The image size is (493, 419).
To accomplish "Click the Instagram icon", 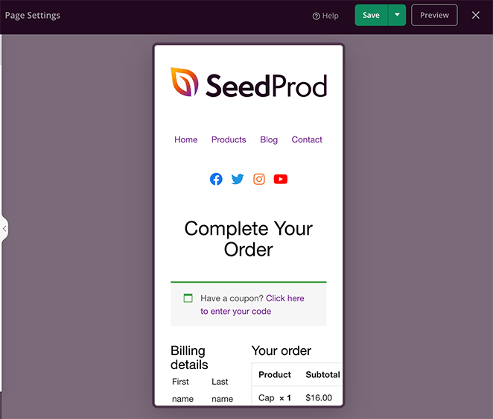I will 259,179.
